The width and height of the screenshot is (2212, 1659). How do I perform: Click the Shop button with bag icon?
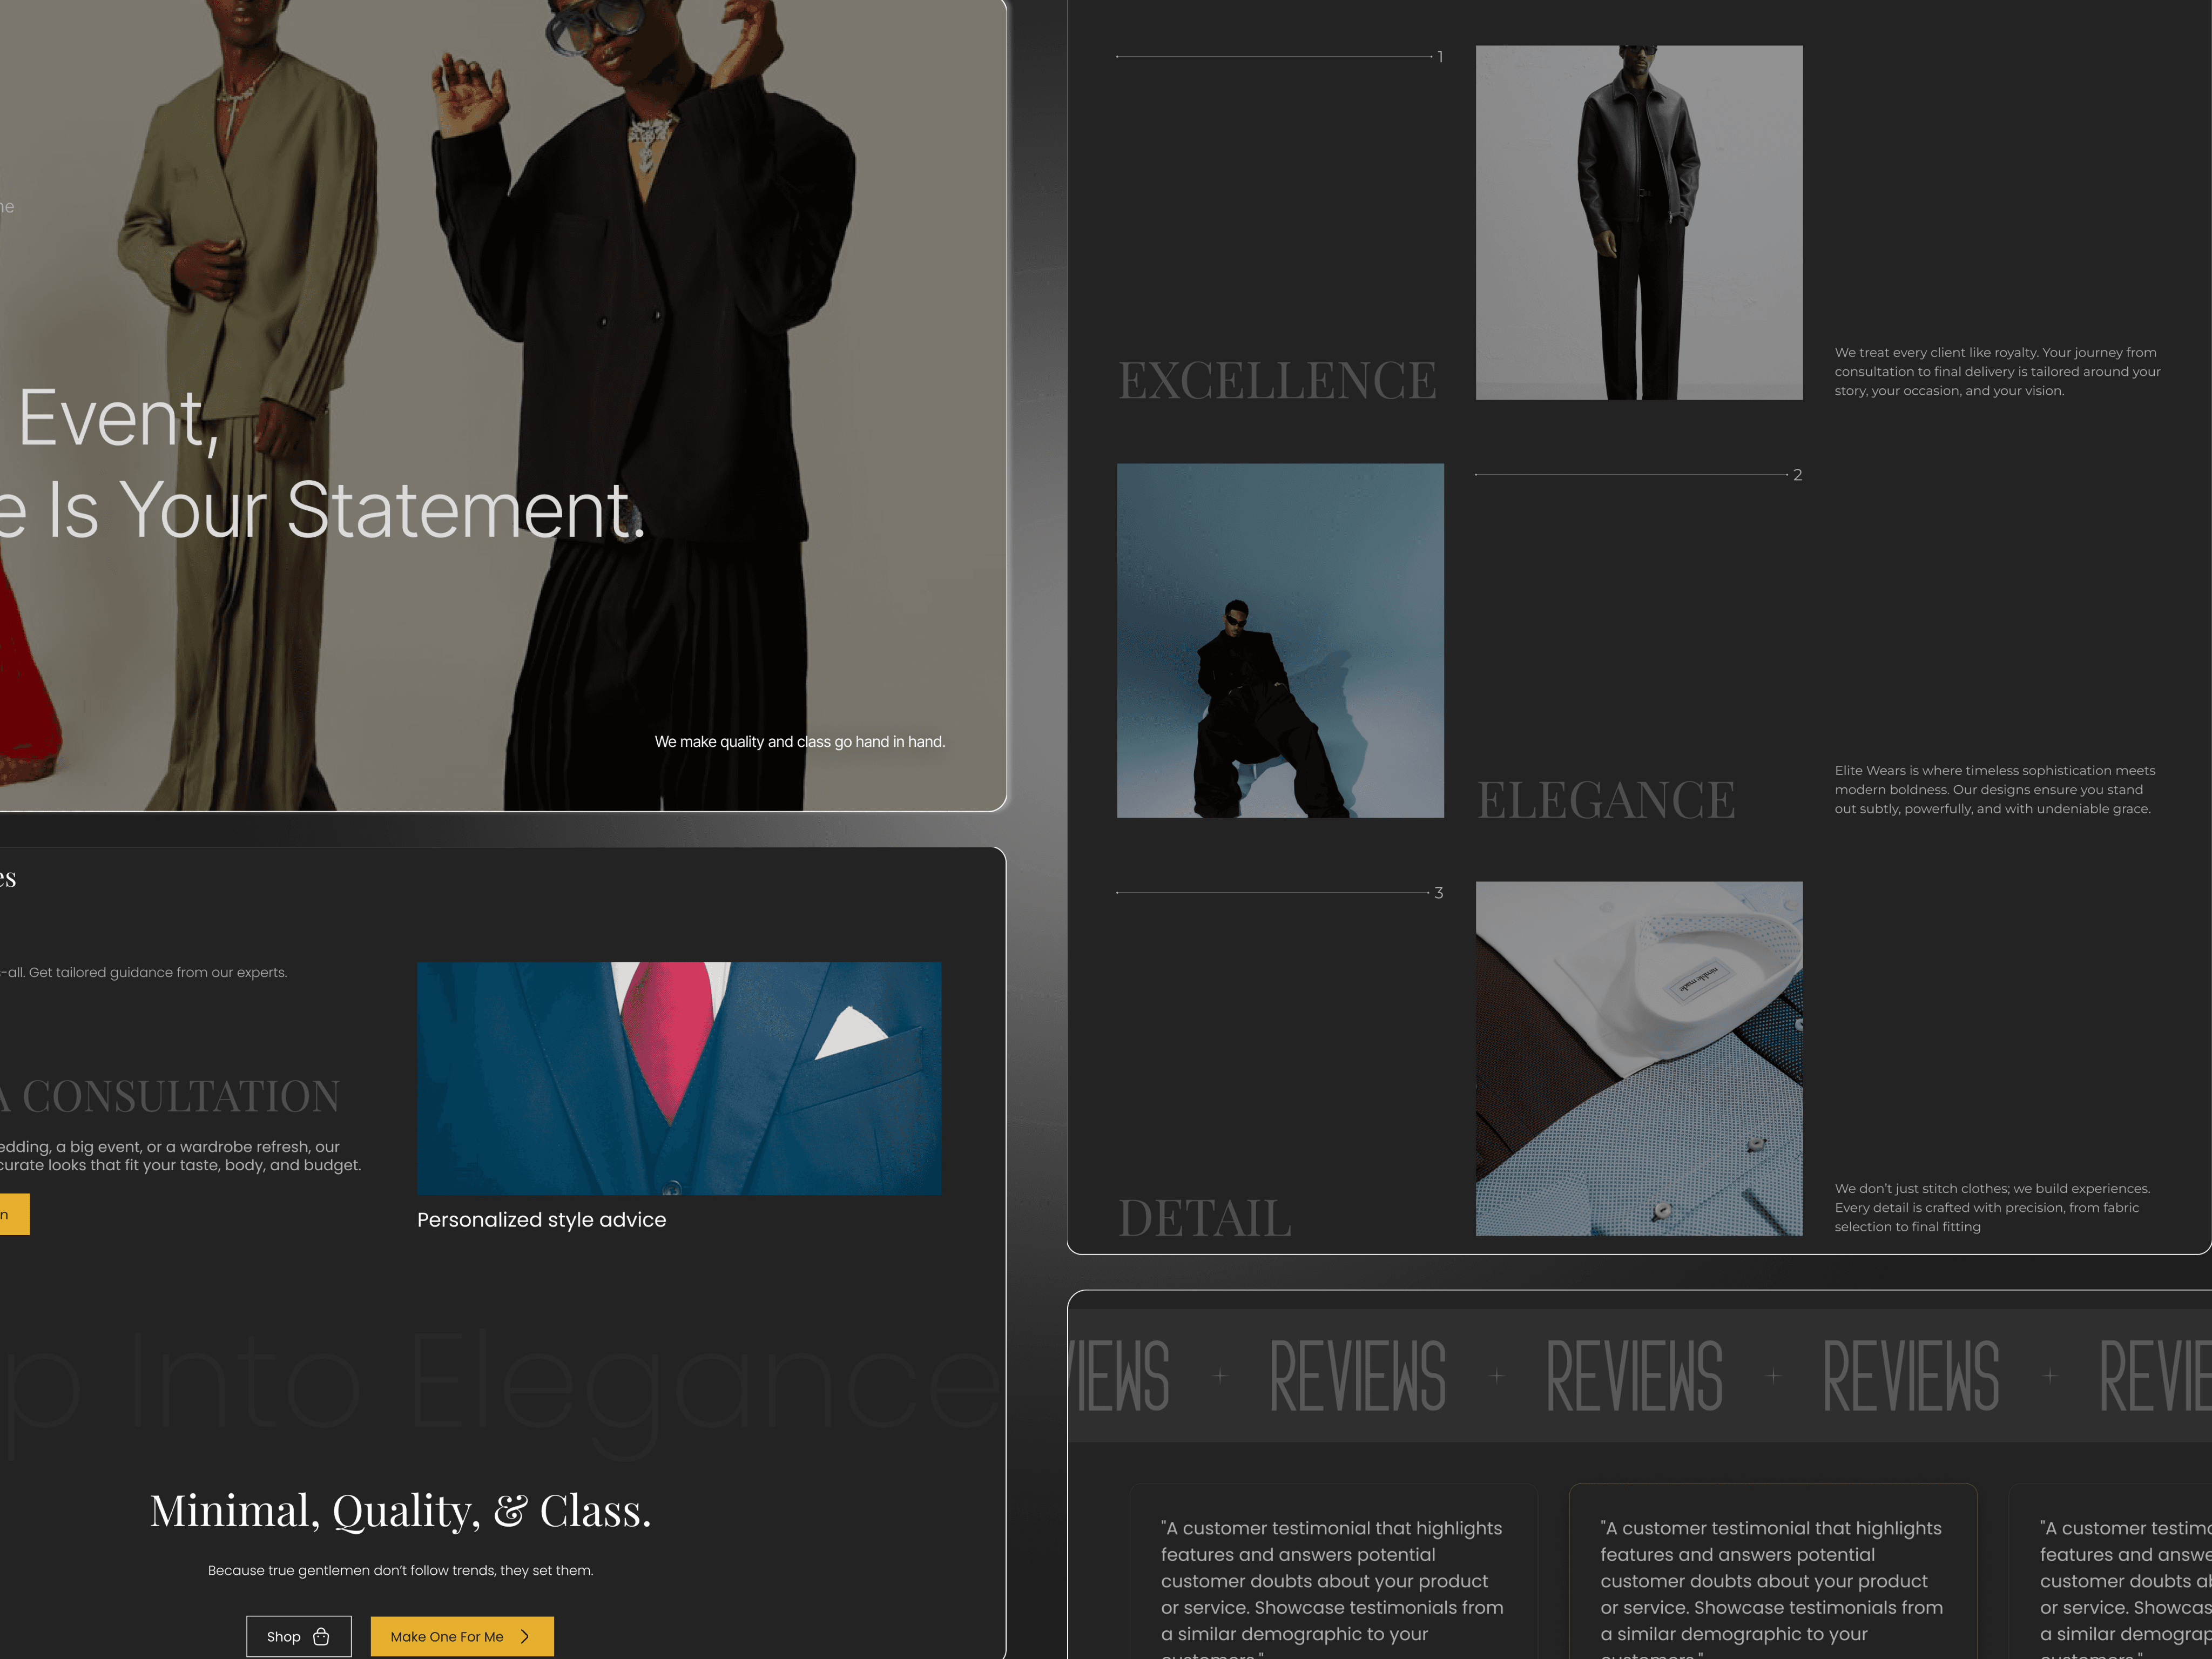pyautogui.click(x=299, y=1636)
